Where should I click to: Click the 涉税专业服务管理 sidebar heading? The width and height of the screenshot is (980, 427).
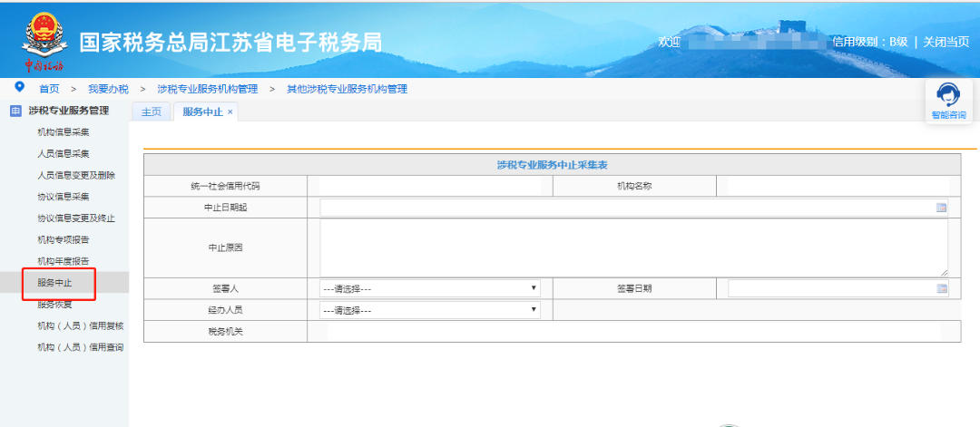point(69,112)
